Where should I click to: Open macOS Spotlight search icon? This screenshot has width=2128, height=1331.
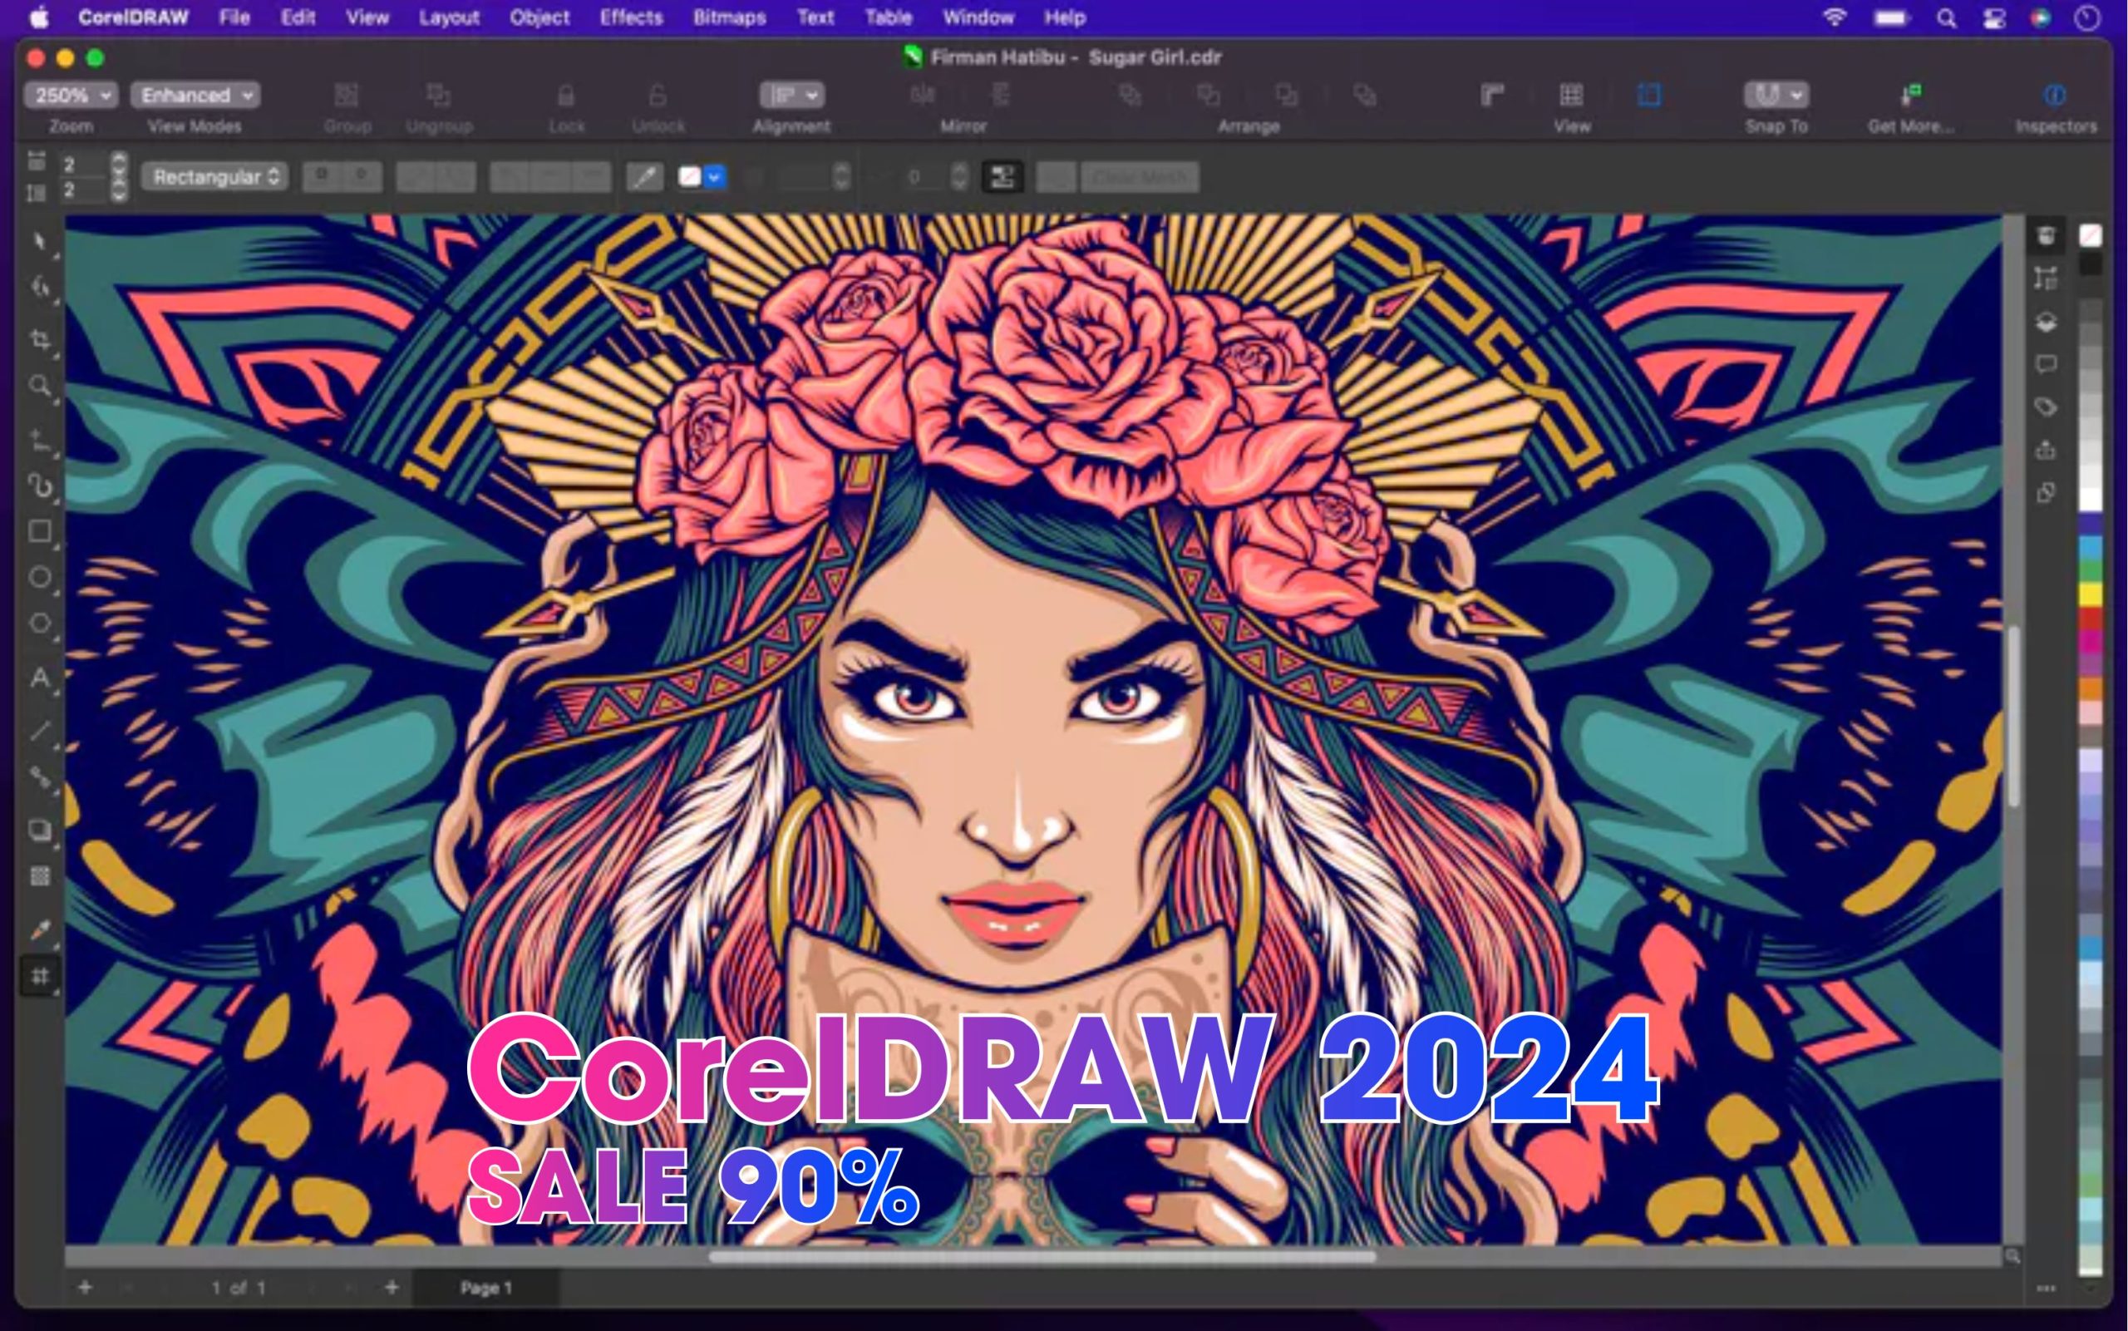(1946, 17)
